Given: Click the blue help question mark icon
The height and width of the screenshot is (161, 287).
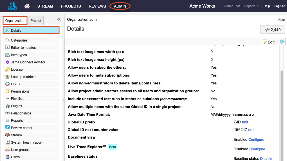Looking at the screenshot, I should (281, 42).
